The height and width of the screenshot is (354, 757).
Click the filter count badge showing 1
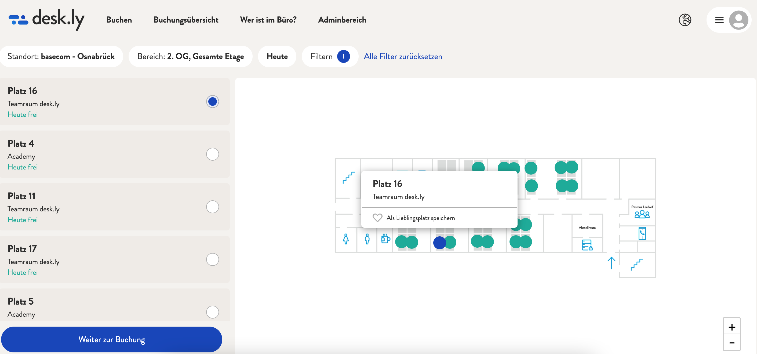click(x=343, y=56)
